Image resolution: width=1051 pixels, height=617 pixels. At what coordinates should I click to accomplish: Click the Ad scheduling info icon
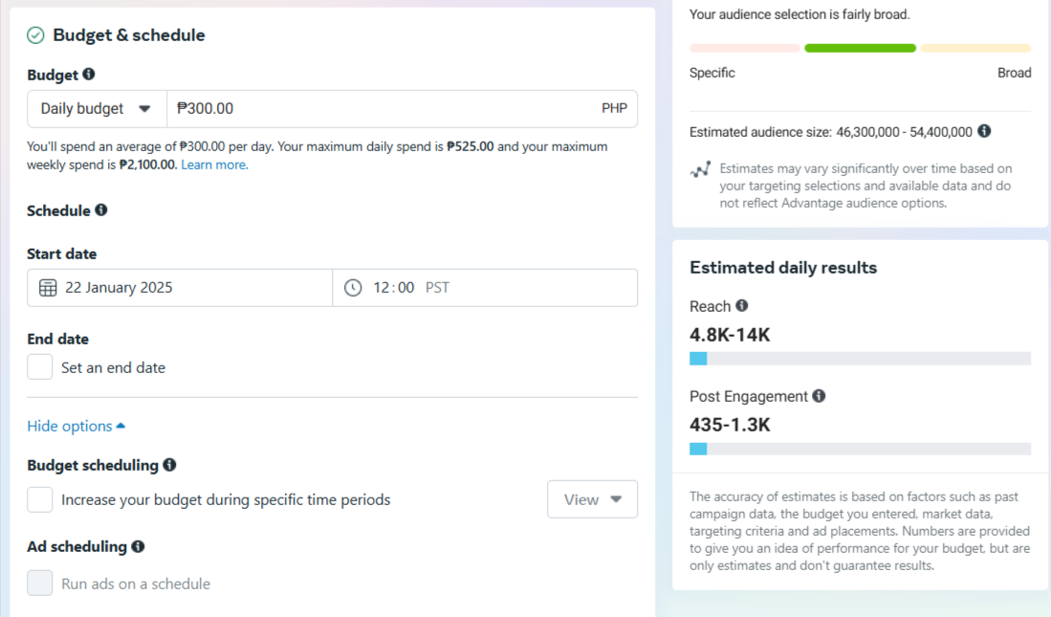(138, 546)
